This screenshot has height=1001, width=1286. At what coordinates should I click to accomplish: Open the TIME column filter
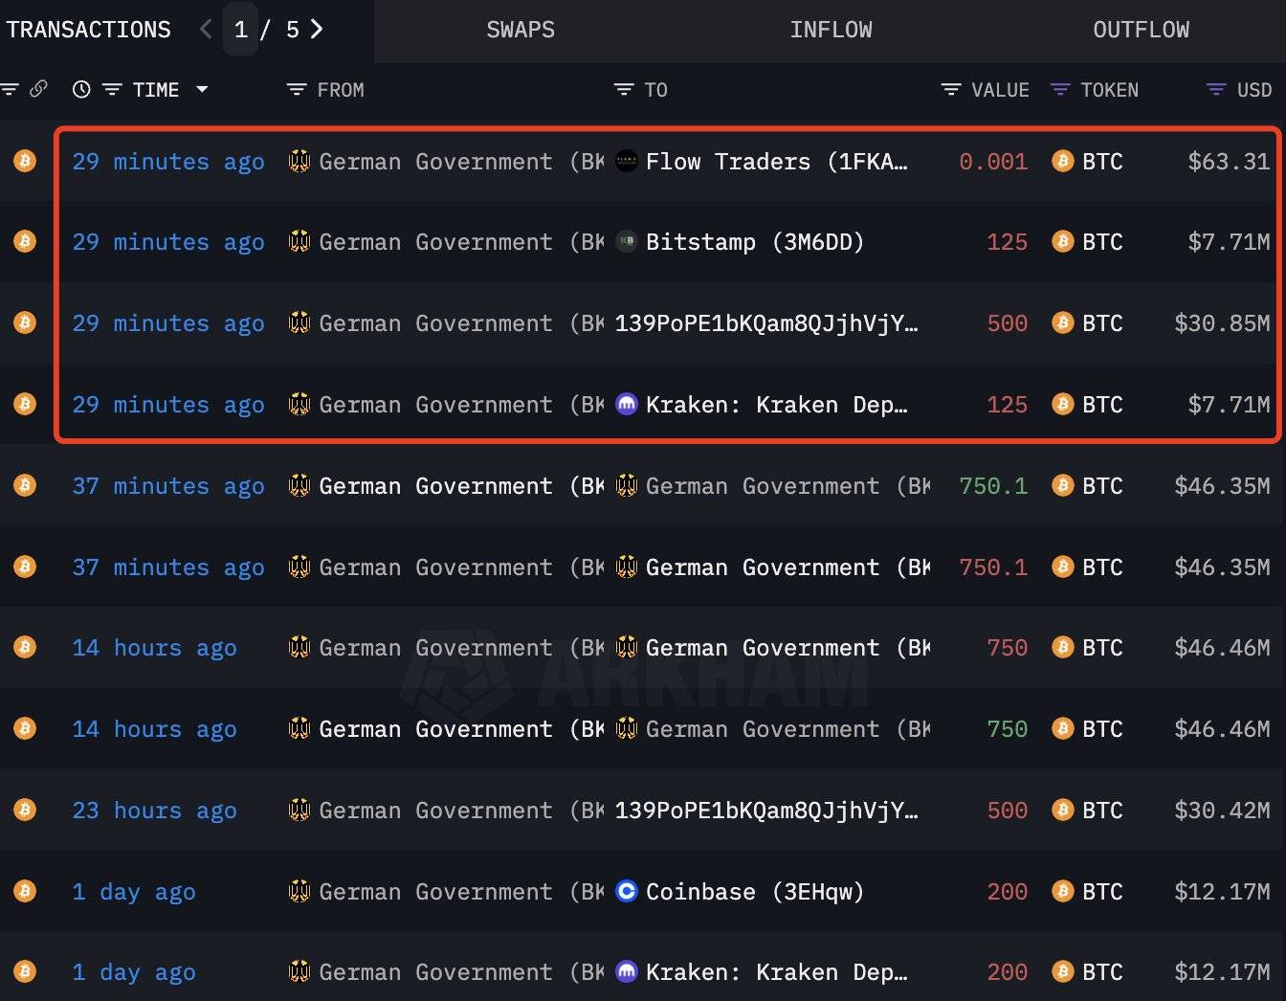(x=112, y=89)
